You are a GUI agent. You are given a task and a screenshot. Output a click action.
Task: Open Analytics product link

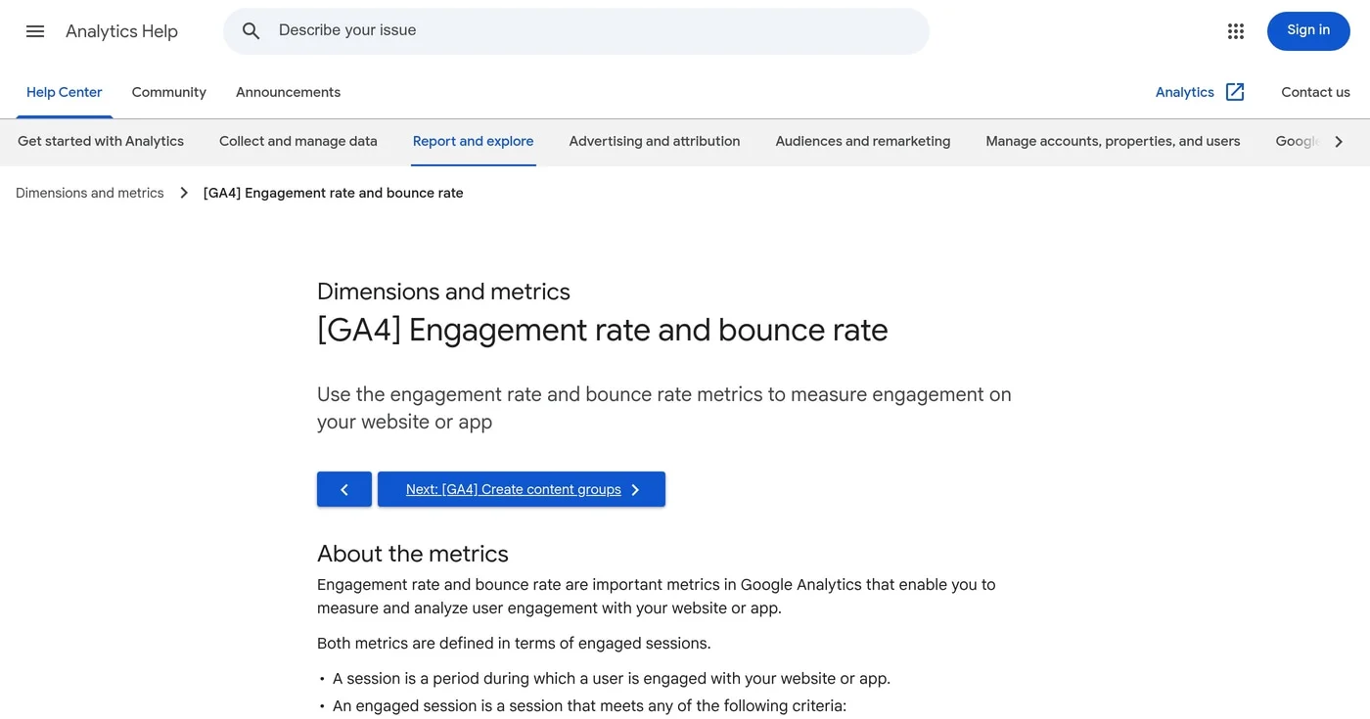click(x=1185, y=92)
